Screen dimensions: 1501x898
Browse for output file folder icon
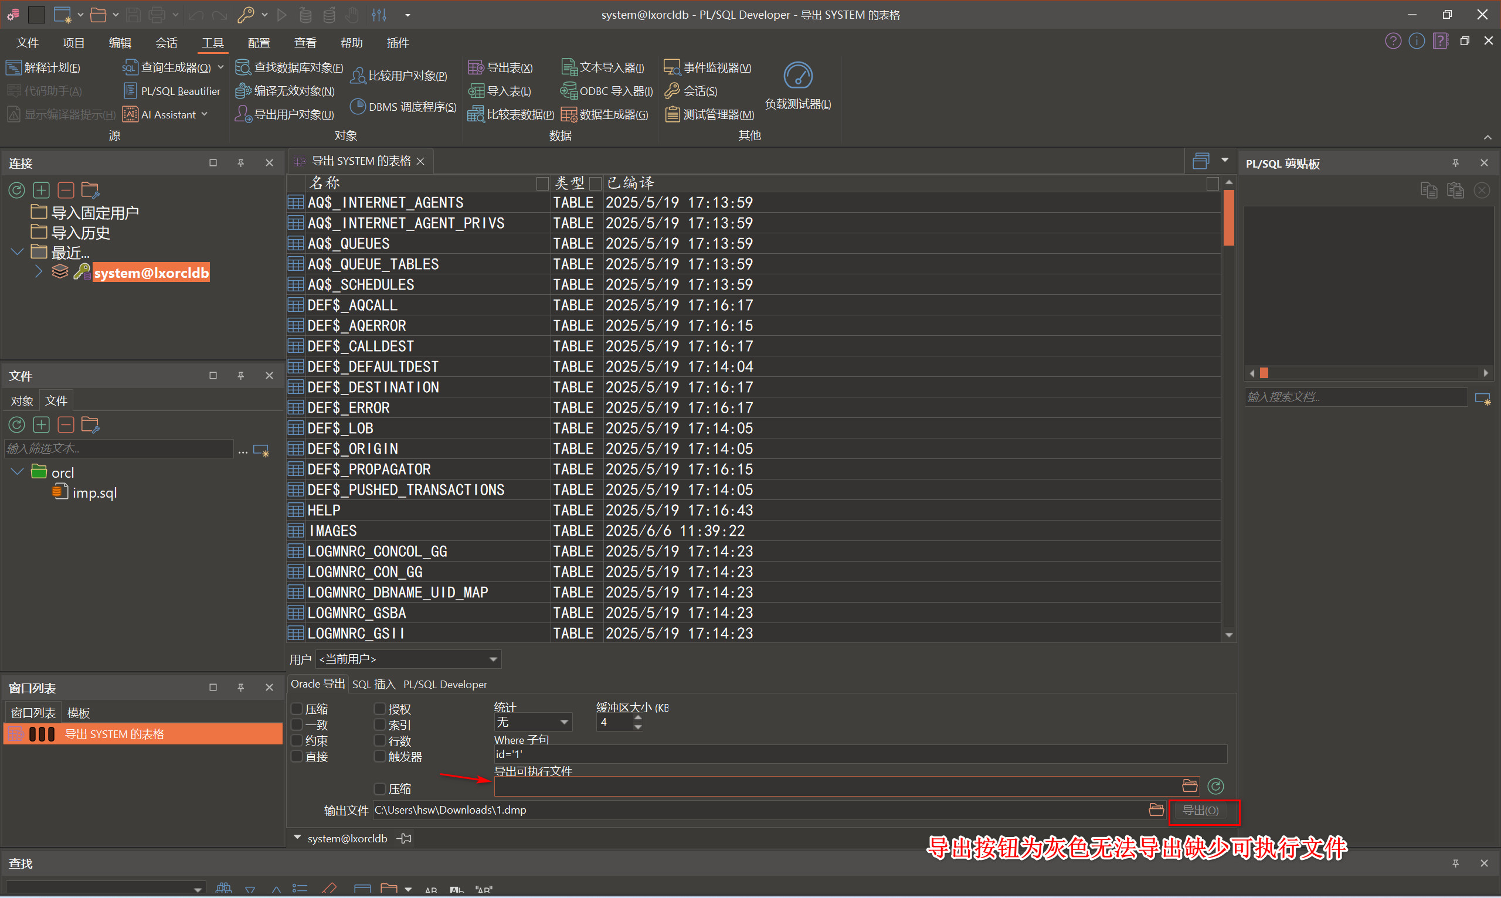point(1156,809)
